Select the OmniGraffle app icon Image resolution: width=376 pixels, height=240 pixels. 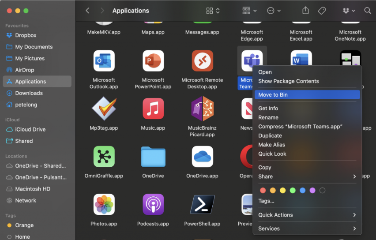tap(104, 157)
